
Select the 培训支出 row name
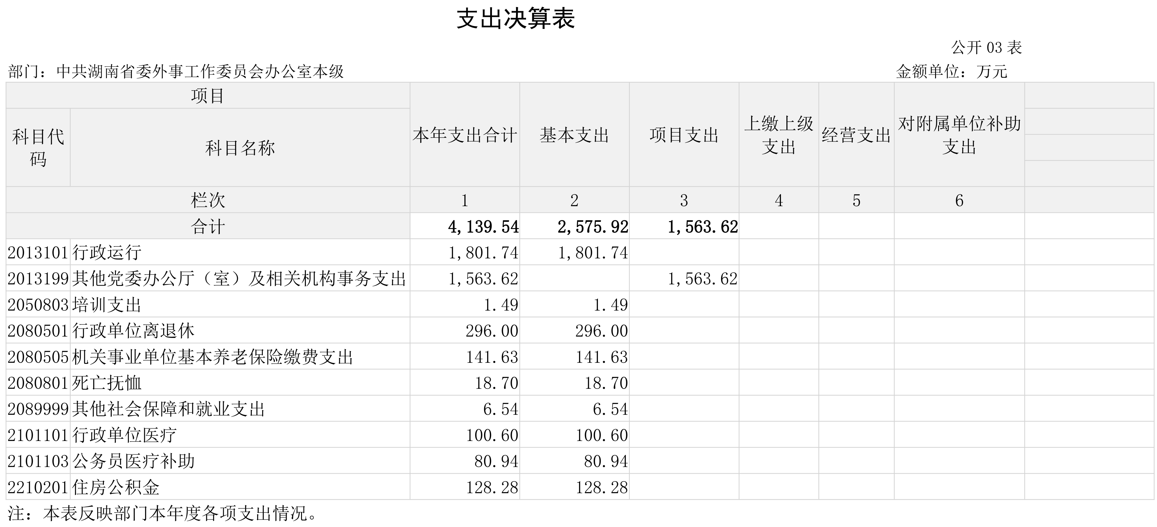pyautogui.click(x=107, y=305)
